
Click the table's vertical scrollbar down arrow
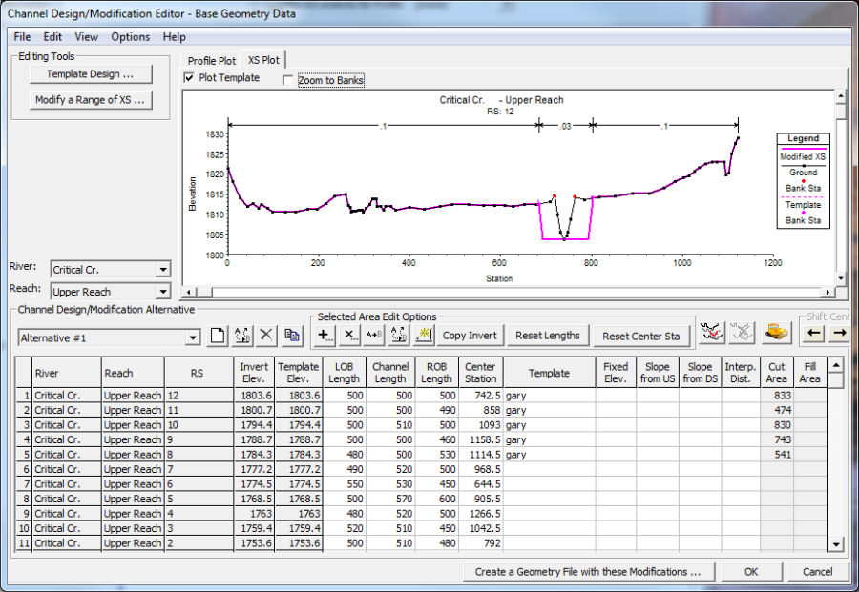click(x=836, y=544)
